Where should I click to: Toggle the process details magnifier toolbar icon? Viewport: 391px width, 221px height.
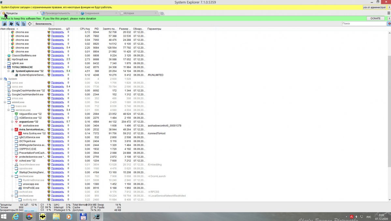click(x=17, y=24)
